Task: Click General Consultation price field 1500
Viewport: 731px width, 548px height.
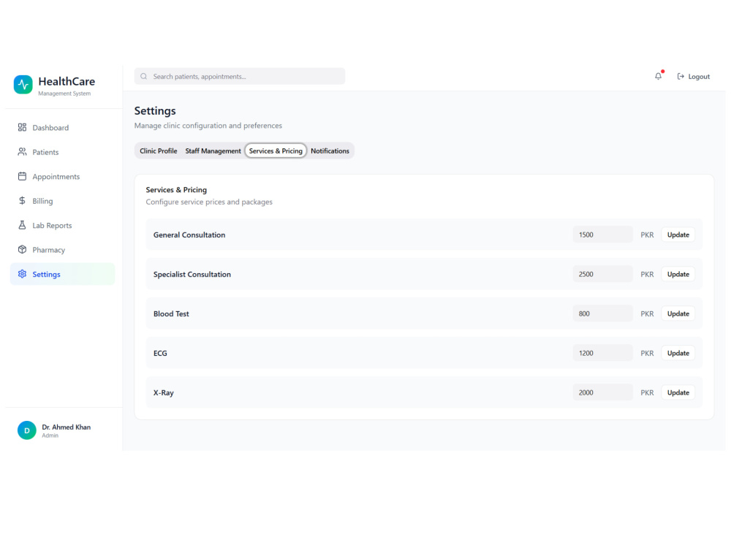Action: tap(602, 235)
